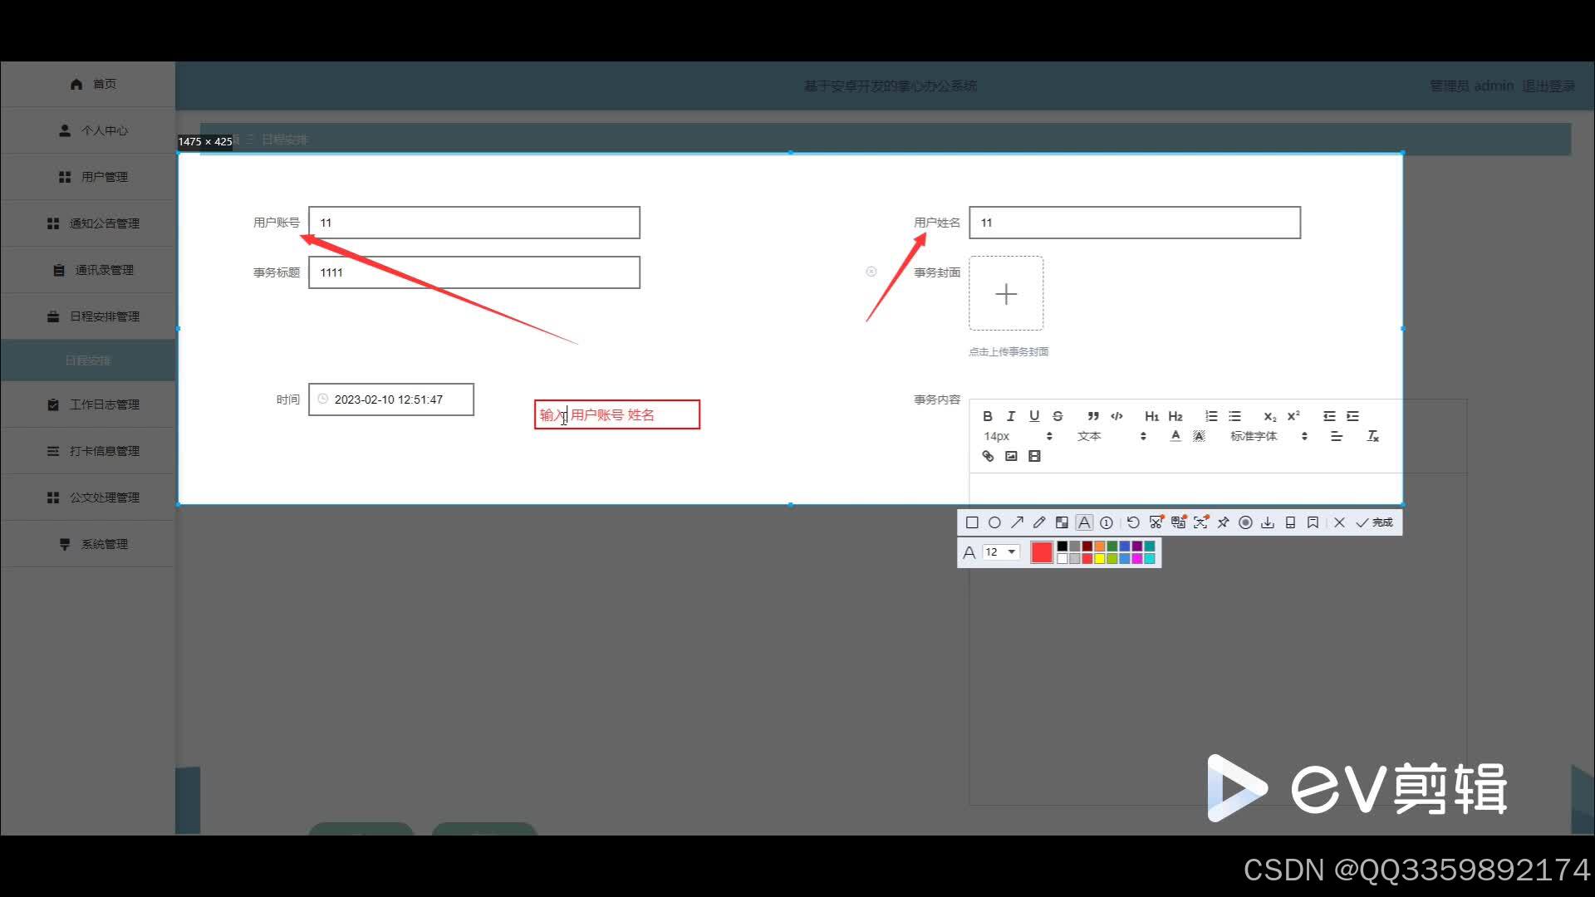Viewport: 1595px width, 897px height.
Task: Toggle underline in the rich text editor
Action: pos(1034,416)
